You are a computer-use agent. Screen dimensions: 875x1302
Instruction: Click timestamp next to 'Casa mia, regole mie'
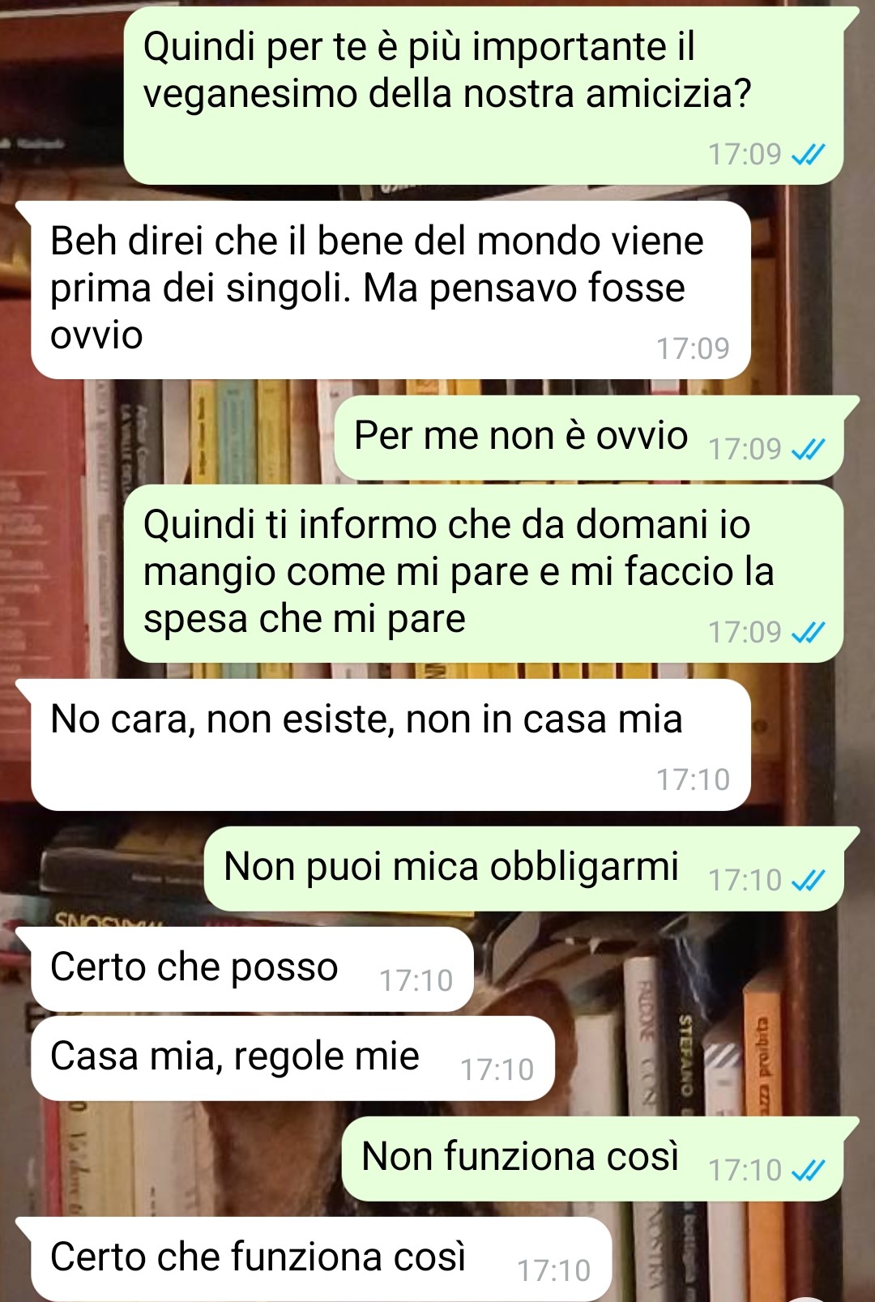click(497, 1069)
